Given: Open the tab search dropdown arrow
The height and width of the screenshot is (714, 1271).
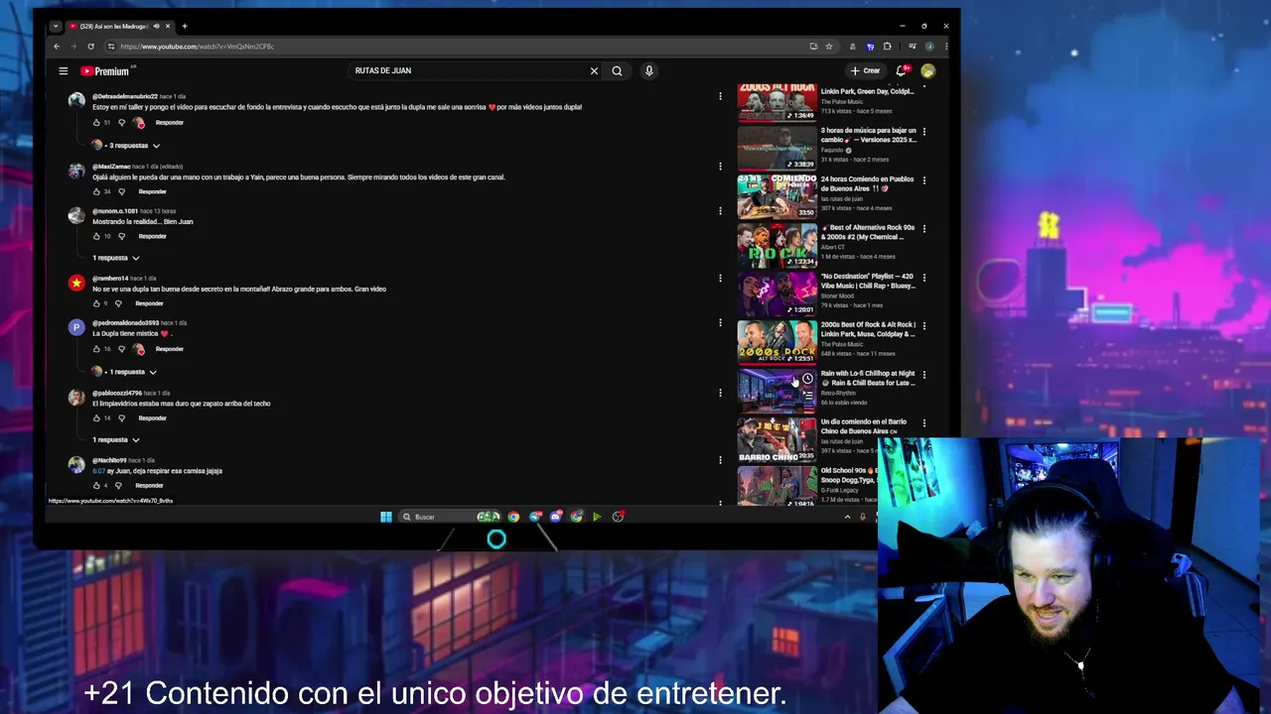Looking at the screenshot, I should tap(56, 26).
